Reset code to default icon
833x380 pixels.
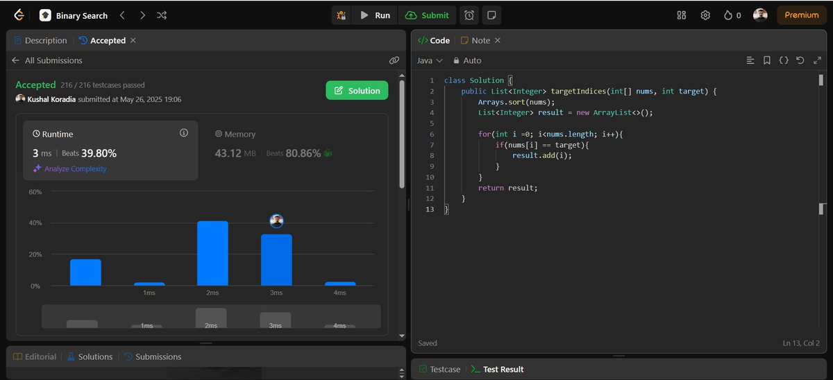pyautogui.click(x=800, y=60)
